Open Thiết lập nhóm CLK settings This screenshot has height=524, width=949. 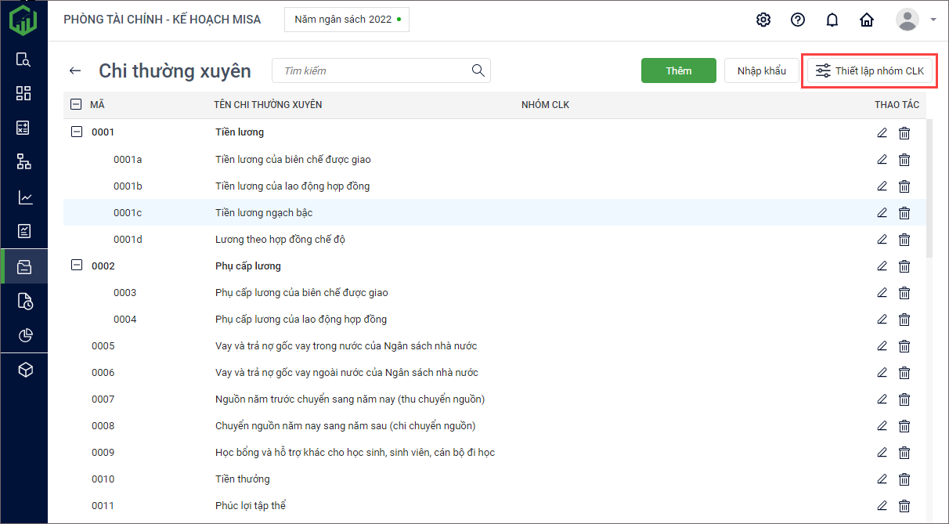pos(870,71)
